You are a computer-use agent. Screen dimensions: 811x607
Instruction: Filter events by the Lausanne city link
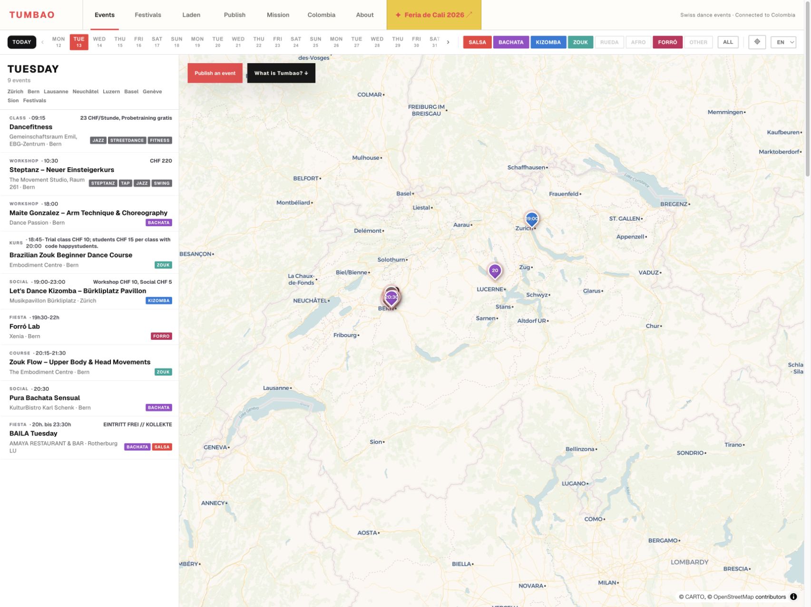[56, 92]
